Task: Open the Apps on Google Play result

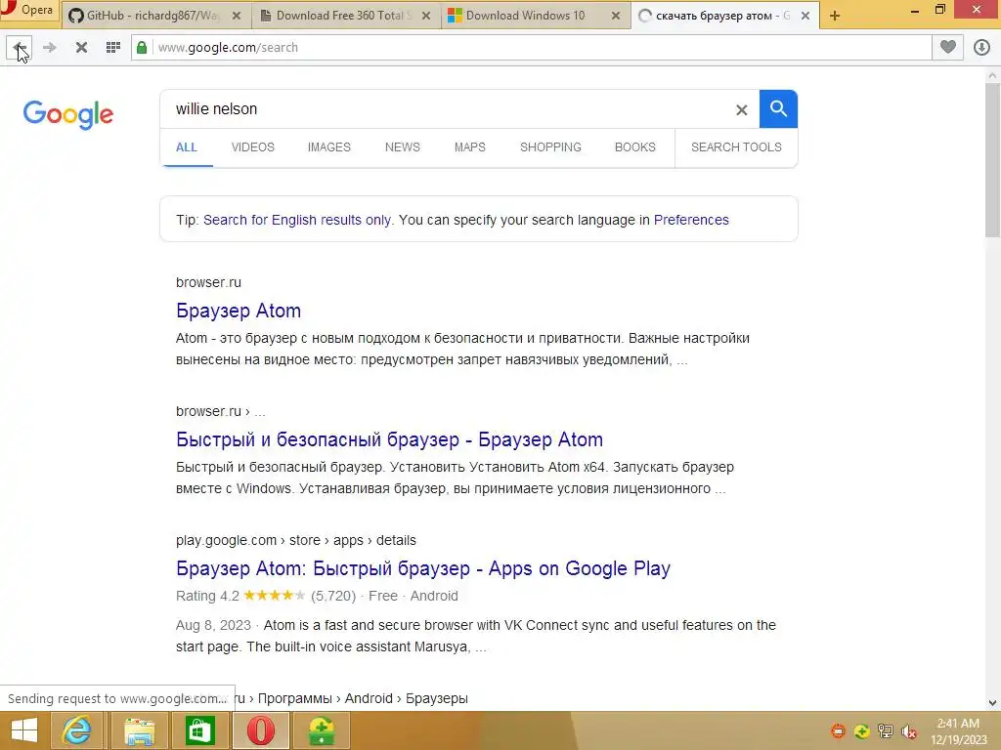Action: pos(423,568)
